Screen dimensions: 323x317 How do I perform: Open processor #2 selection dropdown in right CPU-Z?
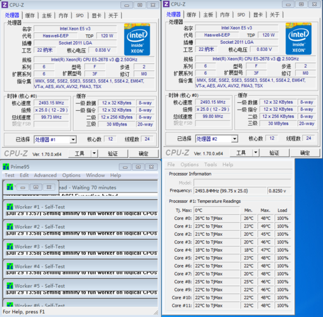click(x=234, y=139)
